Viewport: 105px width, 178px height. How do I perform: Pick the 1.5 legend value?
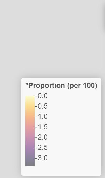point(43,127)
